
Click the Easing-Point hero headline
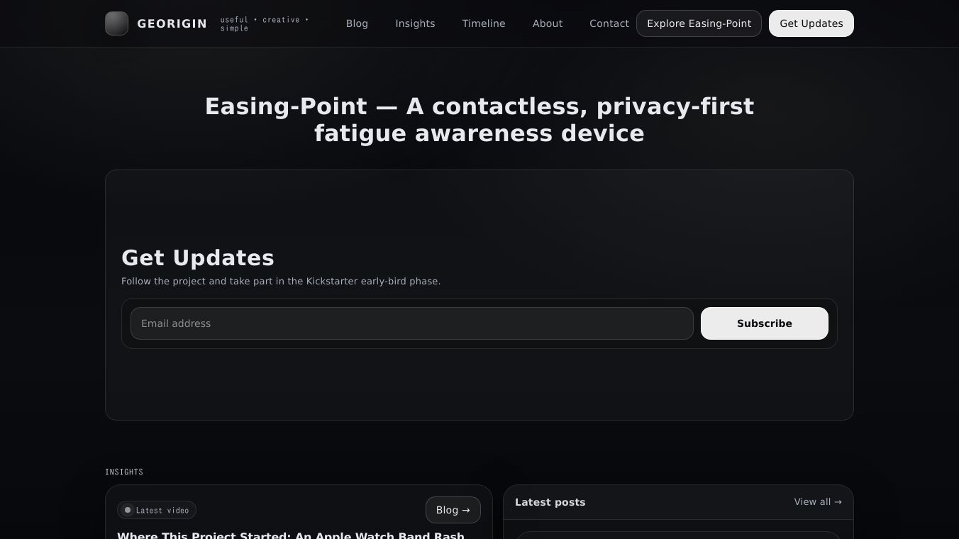pyautogui.click(x=479, y=119)
